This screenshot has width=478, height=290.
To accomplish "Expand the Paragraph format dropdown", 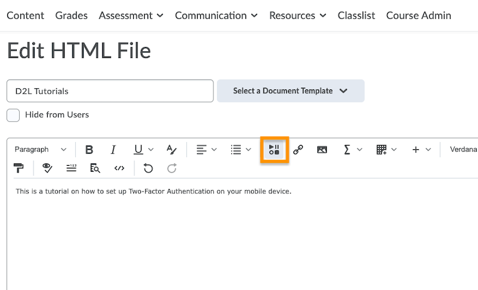I will [41, 150].
